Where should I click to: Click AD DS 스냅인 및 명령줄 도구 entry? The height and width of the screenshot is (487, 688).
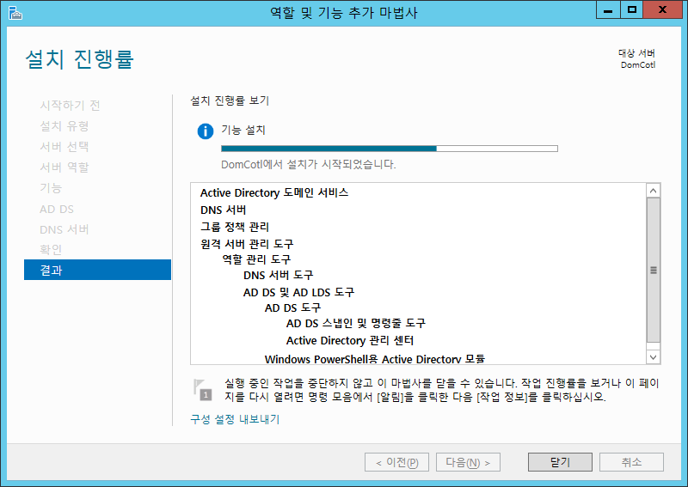pyautogui.click(x=355, y=324)
